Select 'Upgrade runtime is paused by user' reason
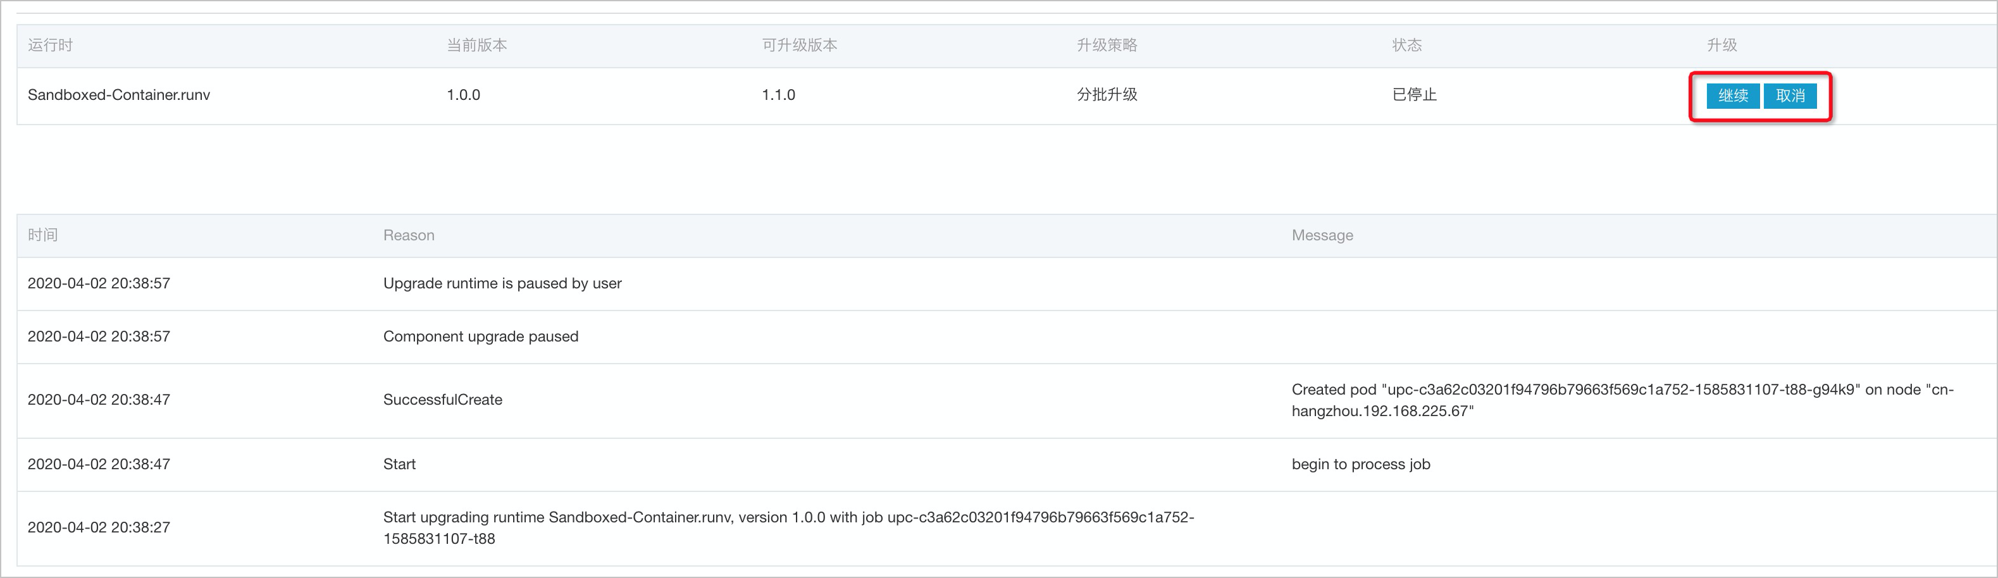 pos(502,283)
